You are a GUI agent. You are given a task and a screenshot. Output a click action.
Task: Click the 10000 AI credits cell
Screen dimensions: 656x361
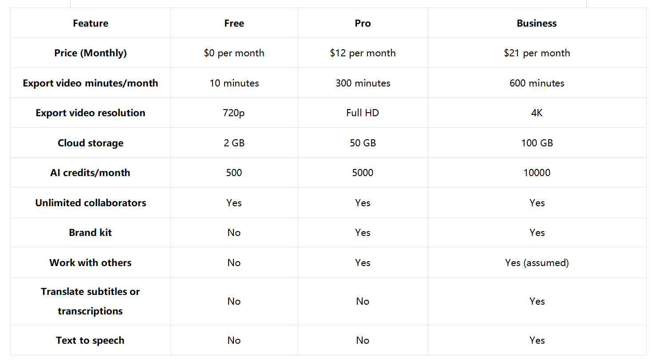[x=537, y=173]
